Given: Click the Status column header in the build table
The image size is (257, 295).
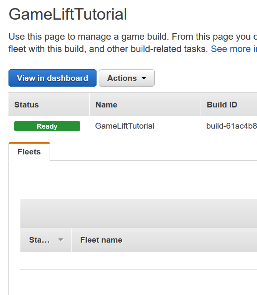Looking at the screenshot, I should click(27, 105).
